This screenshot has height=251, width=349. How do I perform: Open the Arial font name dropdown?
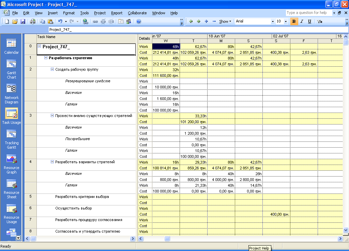(x=273, y=21)
